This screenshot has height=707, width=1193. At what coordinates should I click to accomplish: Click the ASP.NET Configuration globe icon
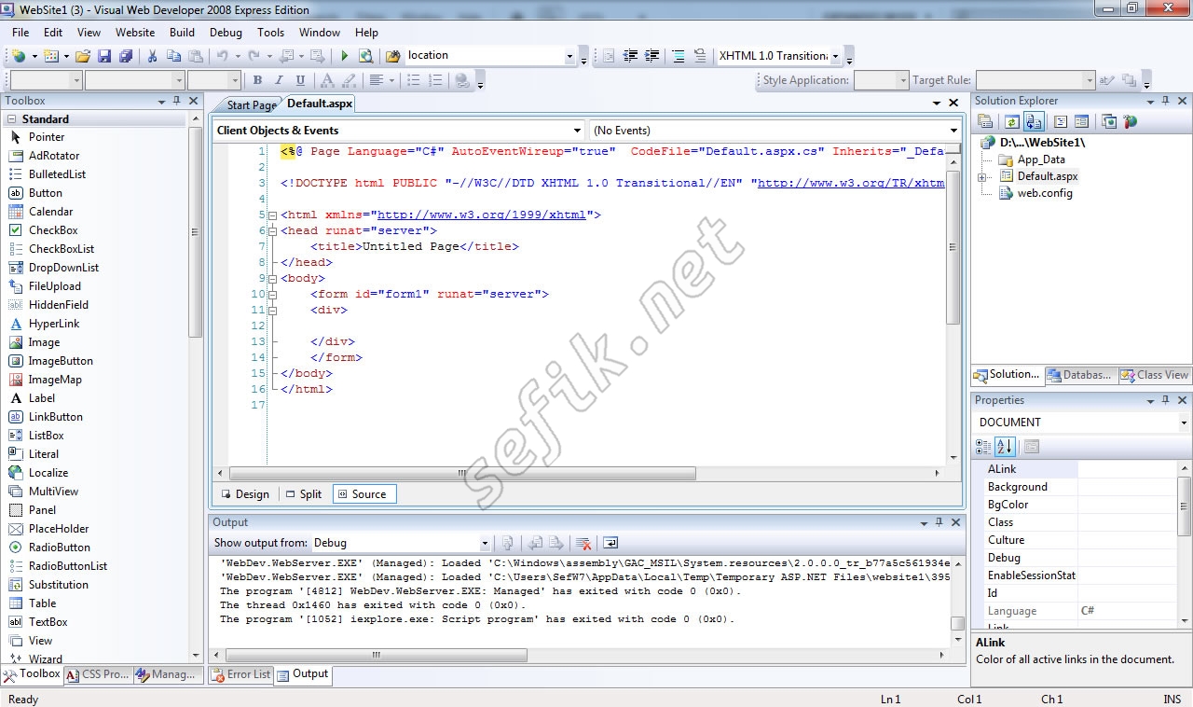(1131, 121)
